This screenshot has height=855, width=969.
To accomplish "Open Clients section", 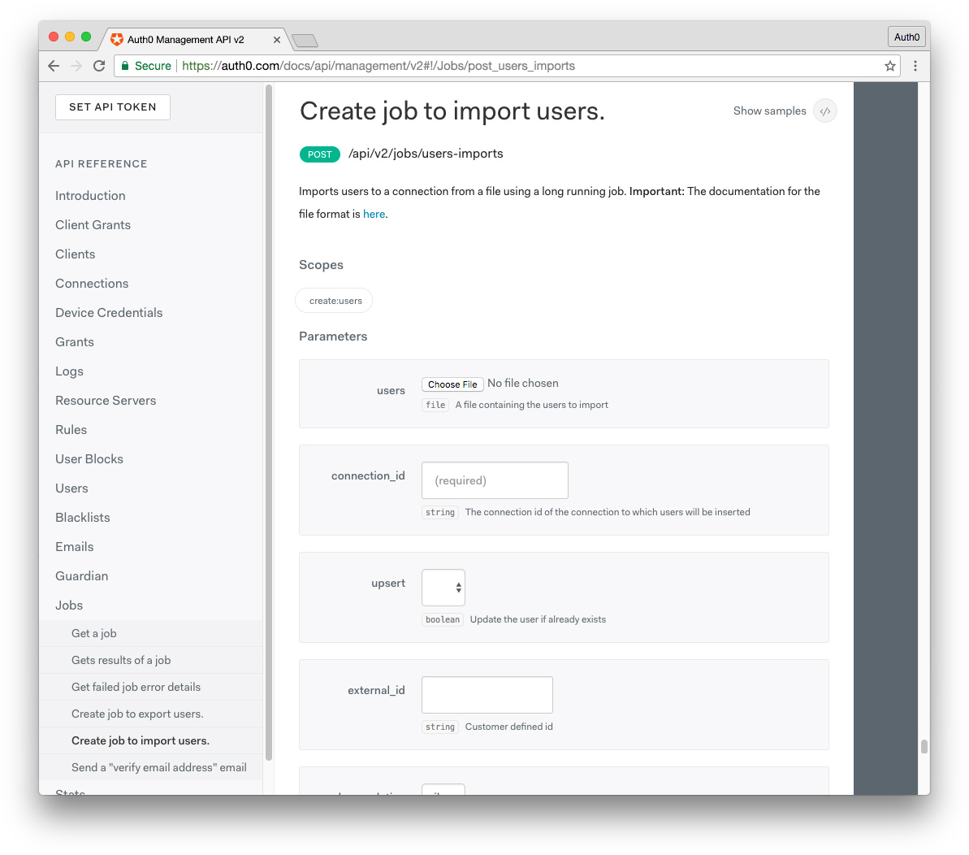I will (x=75, y=254).
